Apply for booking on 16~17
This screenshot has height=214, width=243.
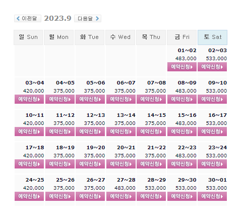[212, 132]
